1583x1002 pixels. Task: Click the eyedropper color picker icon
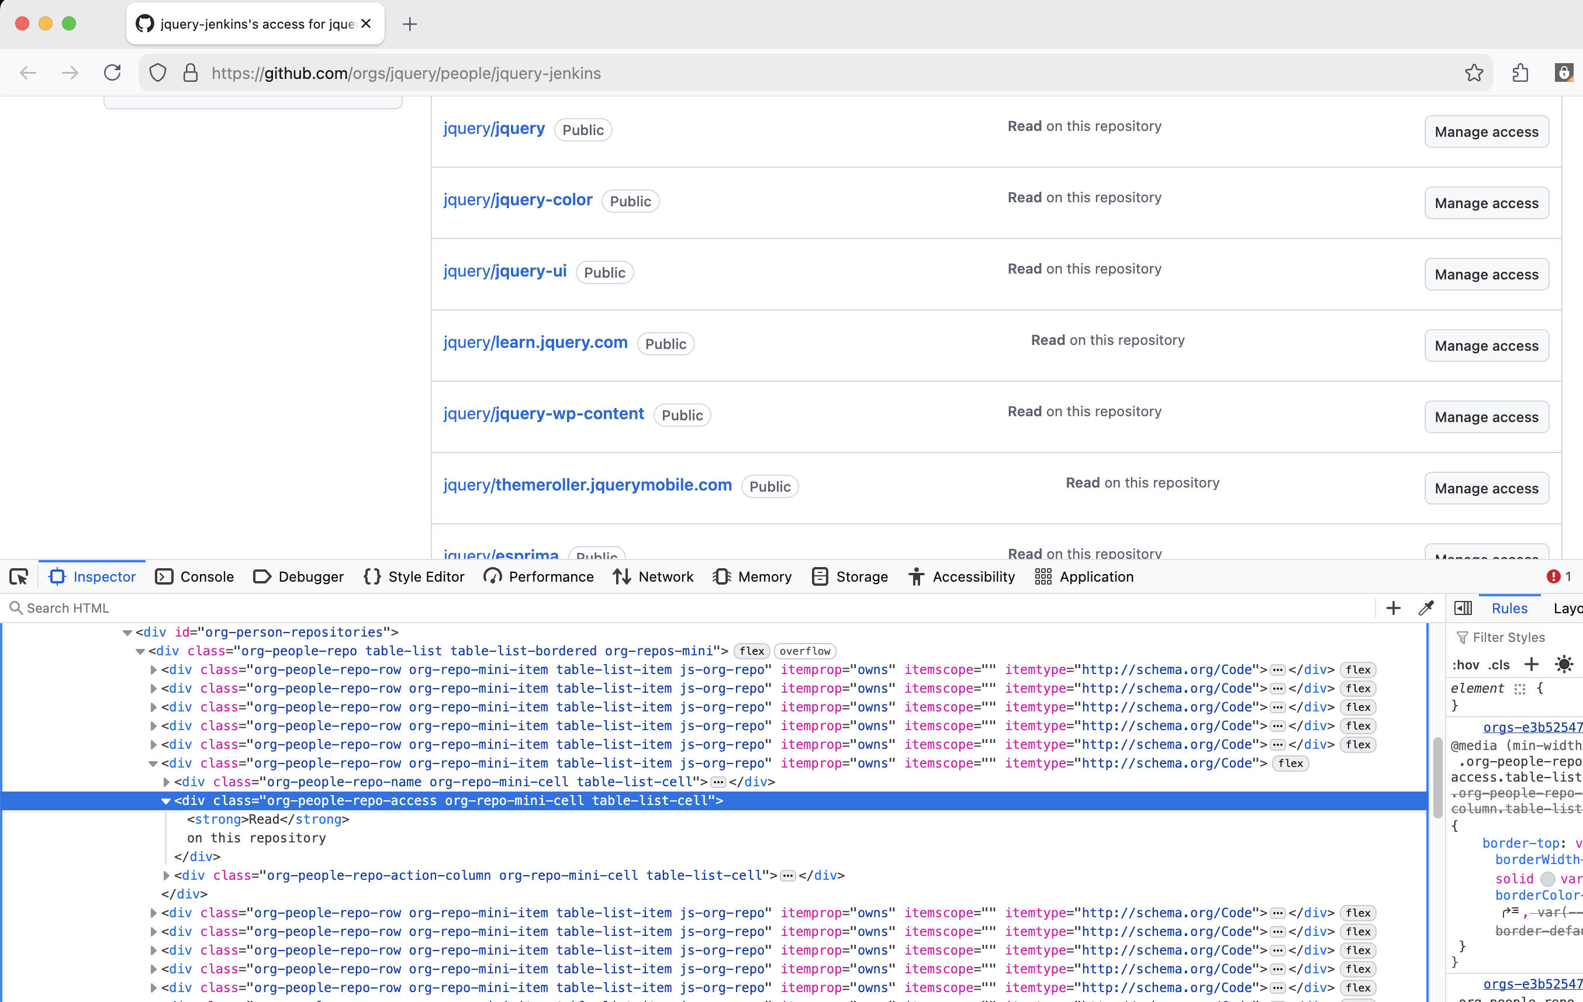click(1426, 608)
